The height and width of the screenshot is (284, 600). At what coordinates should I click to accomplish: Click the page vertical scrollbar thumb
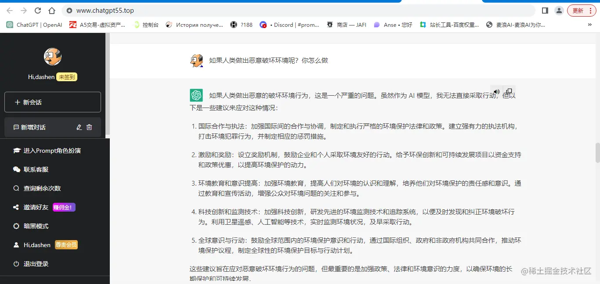(x=597, y=152)
